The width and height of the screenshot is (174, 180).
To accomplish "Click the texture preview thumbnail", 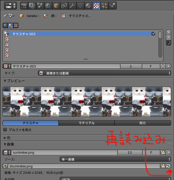I will (87, 102).
